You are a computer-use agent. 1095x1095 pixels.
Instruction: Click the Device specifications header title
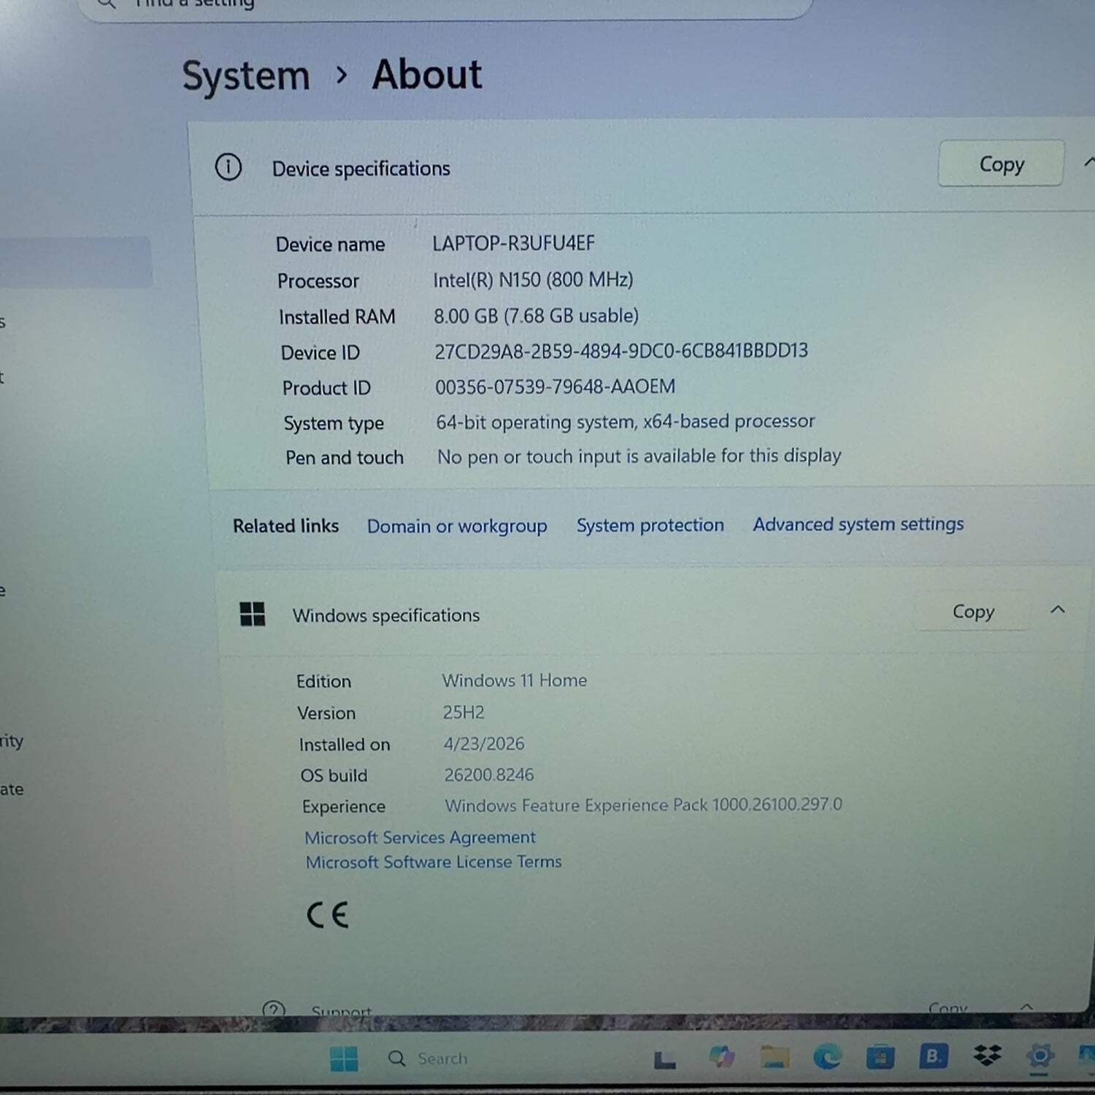pyautogui.click(x=361, y=169)
